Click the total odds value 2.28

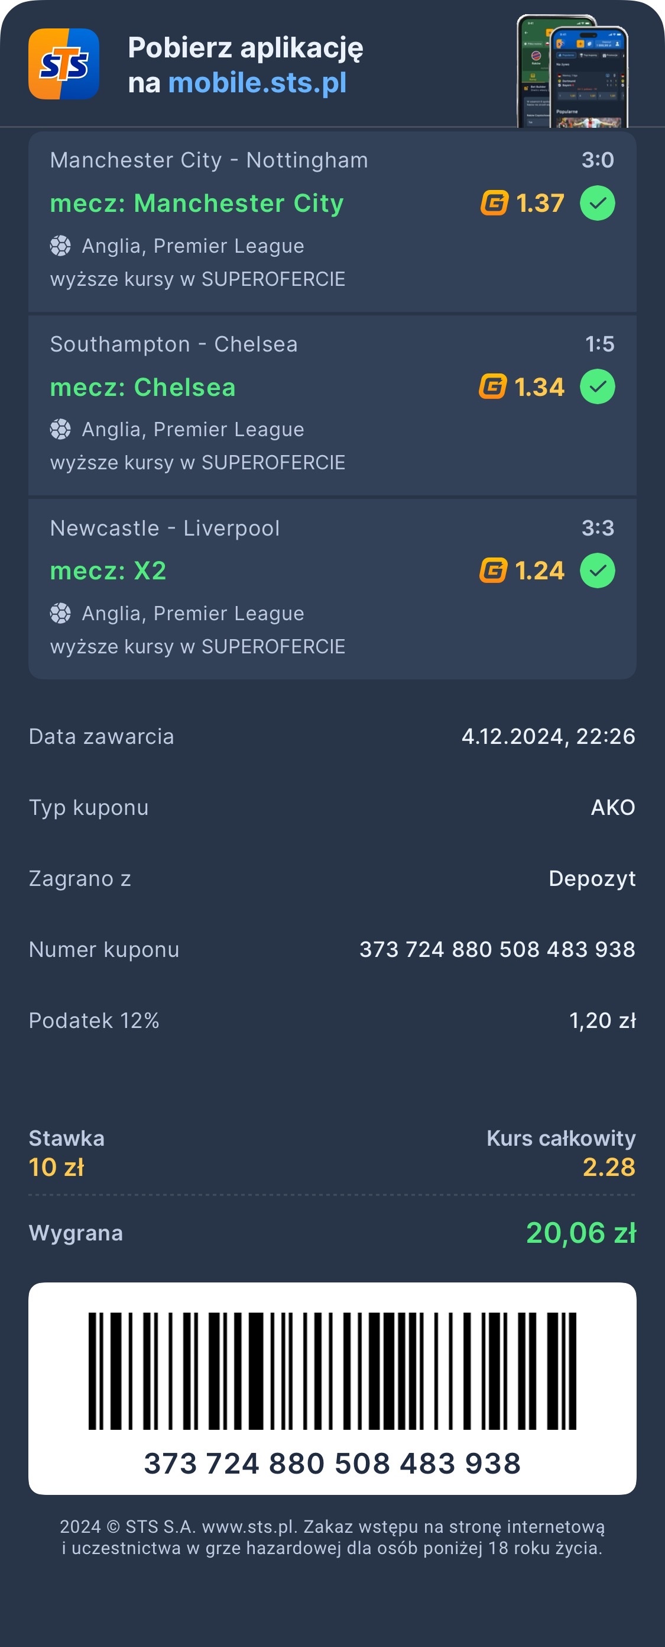(x=609, y=1168)
